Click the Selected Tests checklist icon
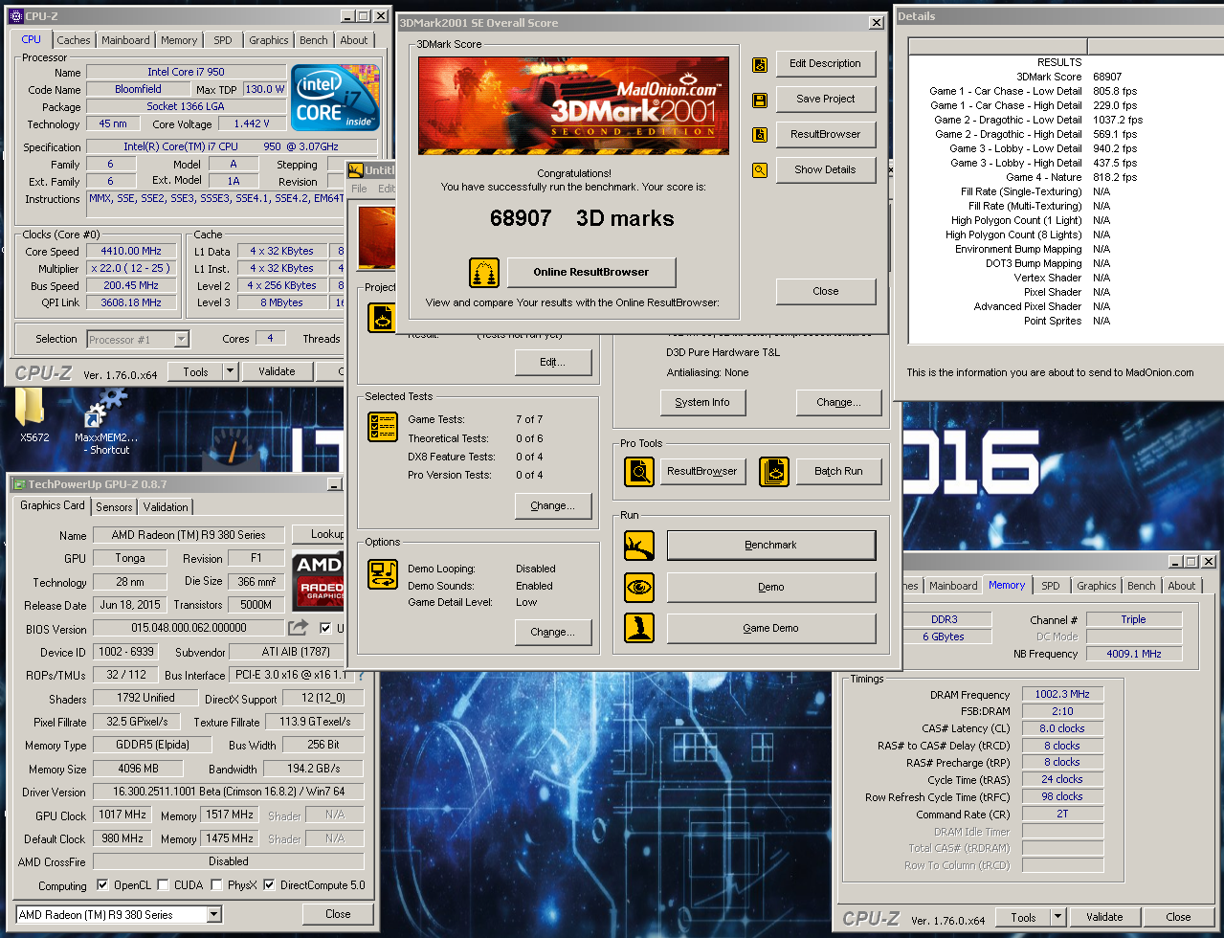Viewport: 1224px width, 938px height. (383, 426)
